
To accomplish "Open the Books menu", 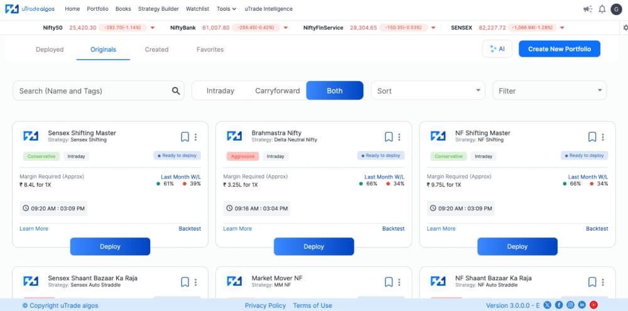I will tap(123, 9).
